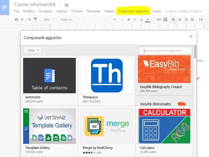The image size is (209, 157).
Task: Click the Componenti aggiuntivi dialog heading
Action: [42, 38]
